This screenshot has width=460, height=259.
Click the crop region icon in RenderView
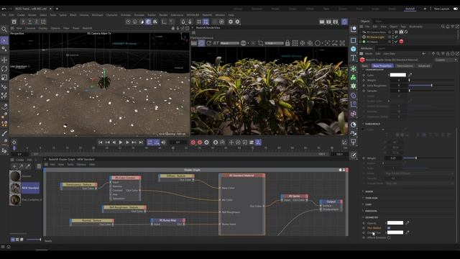[260, 43]
